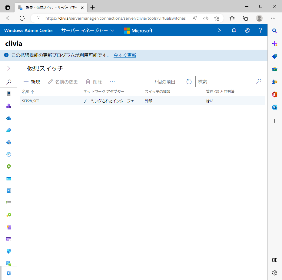This screenshot has width=282, height=280.
Task: Open the green and orange gears tool icon
Action: click(x=8, y=215)
